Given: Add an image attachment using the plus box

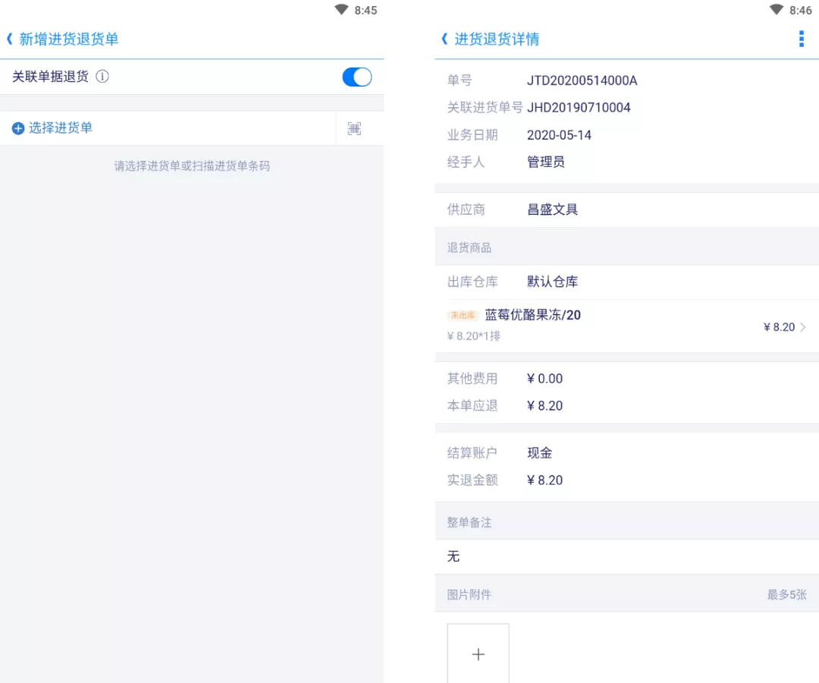Looking at the screenshot, I should tap(478, 653).
